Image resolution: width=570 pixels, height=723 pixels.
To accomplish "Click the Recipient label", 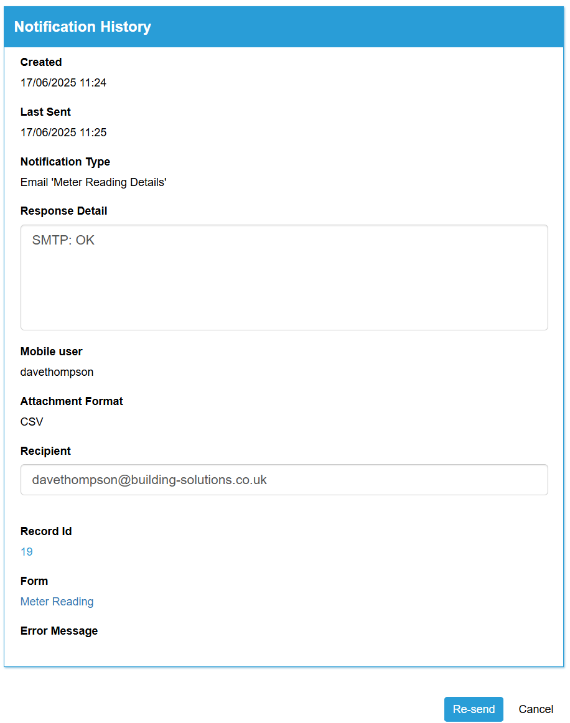I will [x=45, y=451].
